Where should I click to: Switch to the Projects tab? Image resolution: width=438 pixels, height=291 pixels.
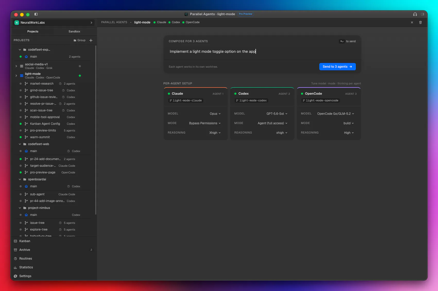pos(33,31)
